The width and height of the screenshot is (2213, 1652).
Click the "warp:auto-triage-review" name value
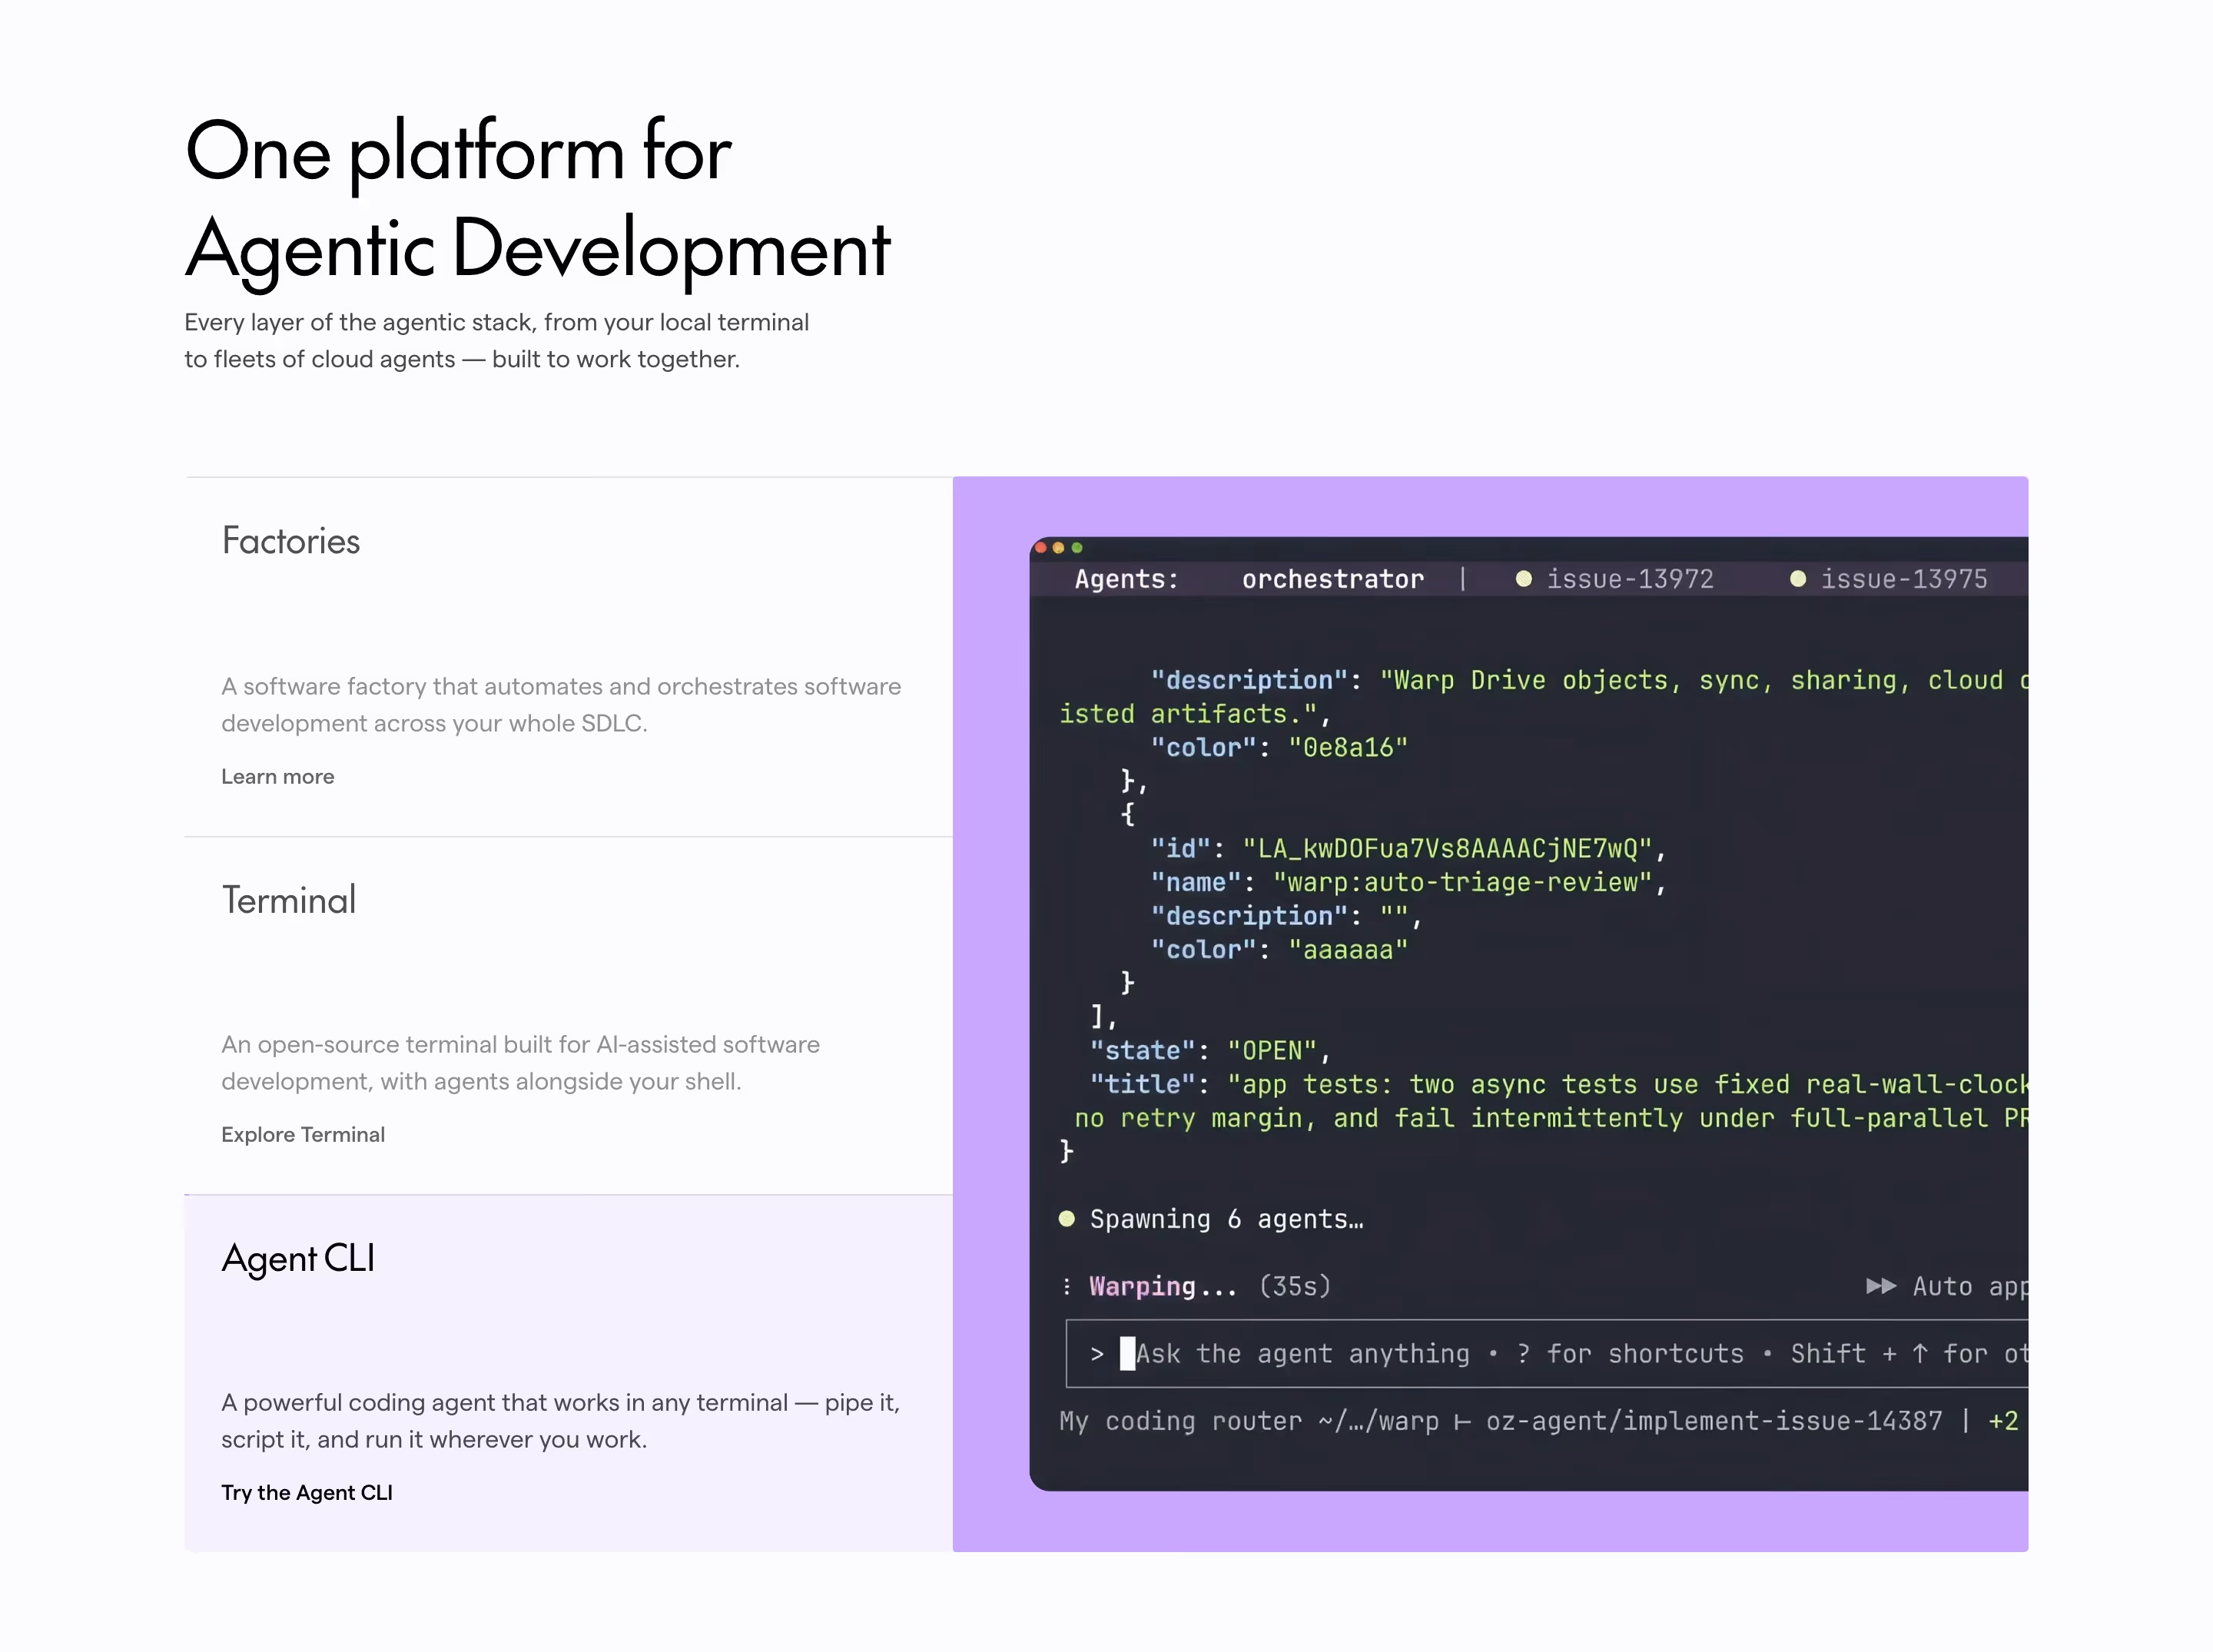(x=1463, y=882)
